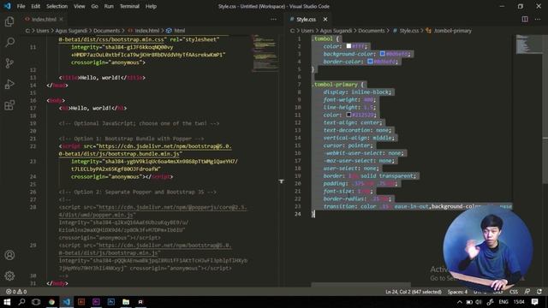Open more actions for the Style.css editor group

pyautogui.click(x=538, y=19)
